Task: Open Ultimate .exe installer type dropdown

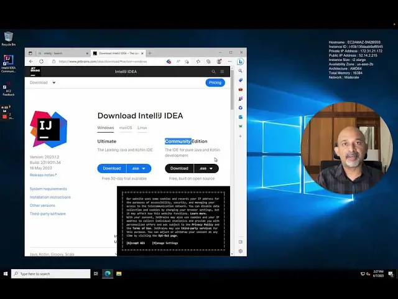Action: (139, 168)
